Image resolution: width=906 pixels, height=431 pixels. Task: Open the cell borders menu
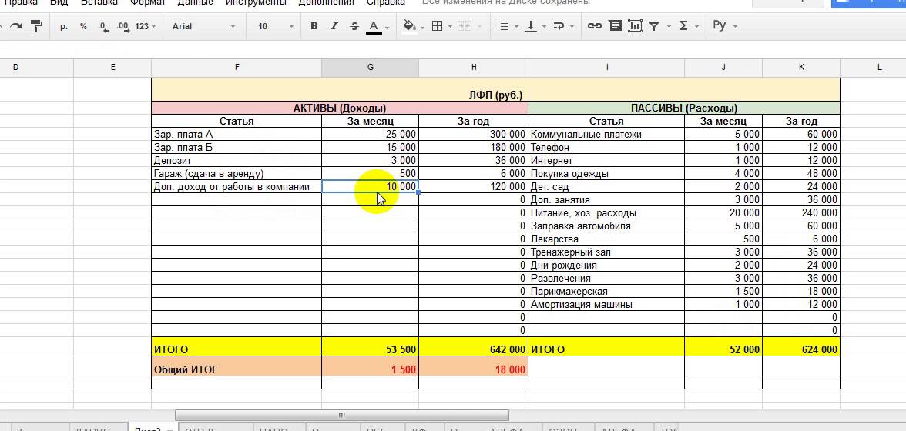441,26
